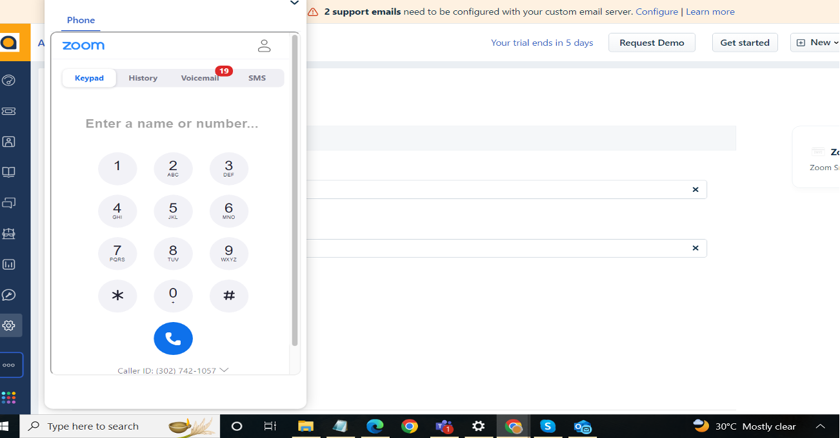Screen dimensions: 840x438
Task: Open Microsoft Teams from taskbar
Action: [444, 426]
